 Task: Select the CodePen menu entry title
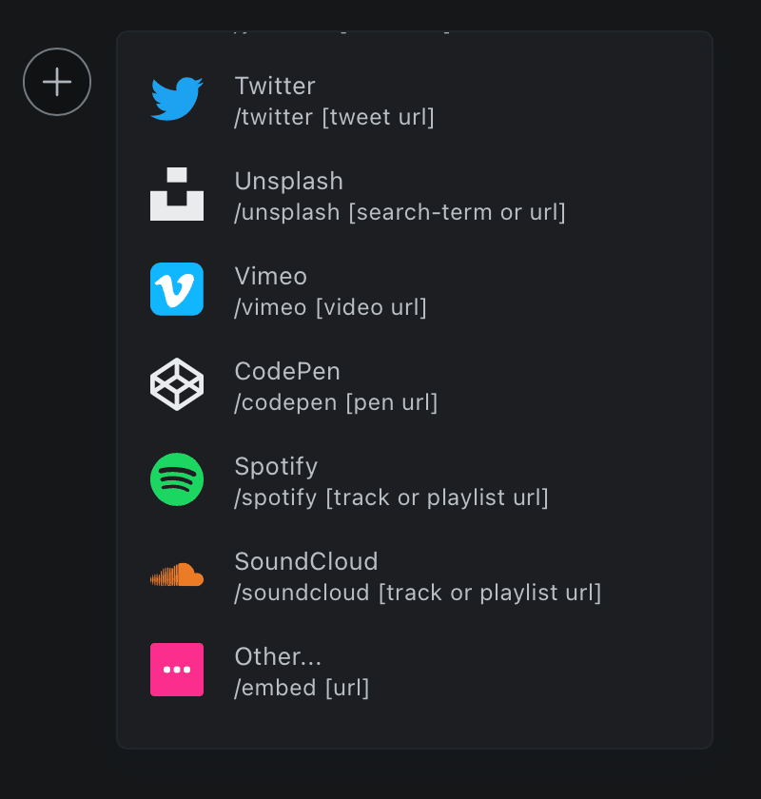[287, 371]
